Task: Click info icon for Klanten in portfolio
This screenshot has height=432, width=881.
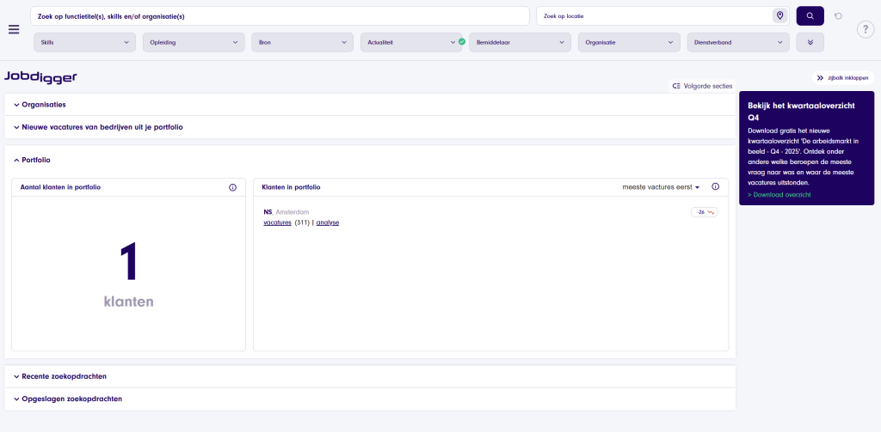Action: 715,186
